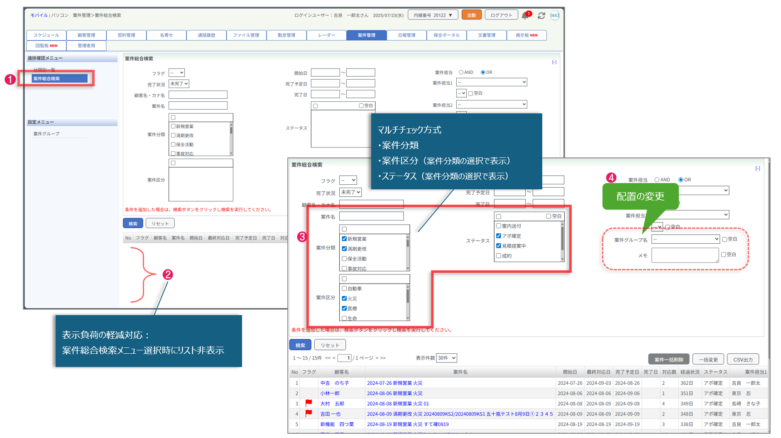Image resolution: width=781 pixels, height=438 pixels.
Task: Check 成約 in the ステータス list
Action: click(x=499, y=256)
